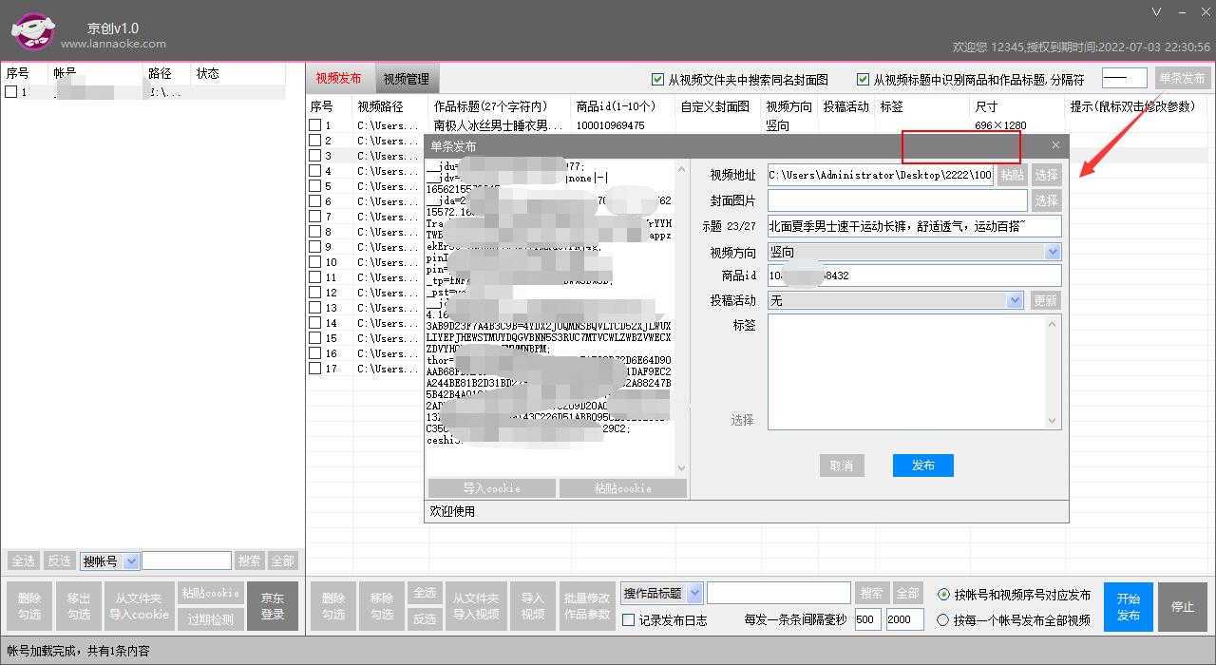Click 从文件夹导入cookie button
Screen dimensions: 1216x665
pos(140,607)
